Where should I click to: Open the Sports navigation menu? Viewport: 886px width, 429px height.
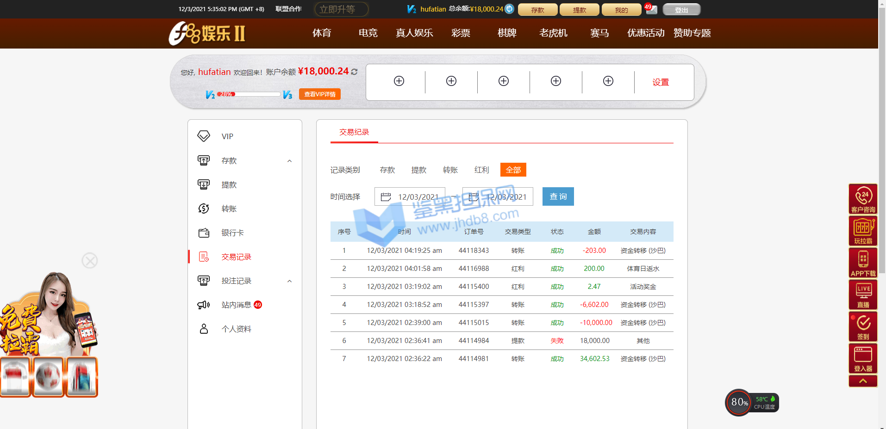(322, 33)
